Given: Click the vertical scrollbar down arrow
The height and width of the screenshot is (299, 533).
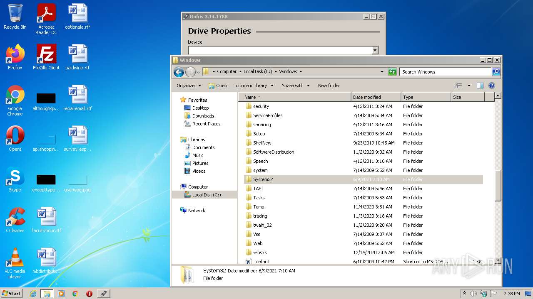Looking at the screenshot, I should [x=498, y=260].
